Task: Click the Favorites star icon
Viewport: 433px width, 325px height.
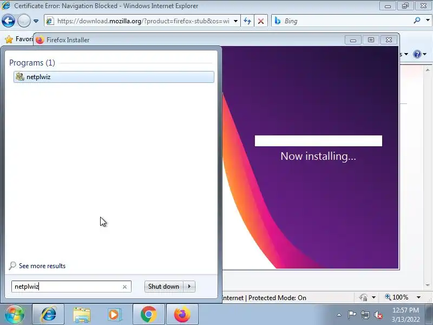Action: click(9, 39)
